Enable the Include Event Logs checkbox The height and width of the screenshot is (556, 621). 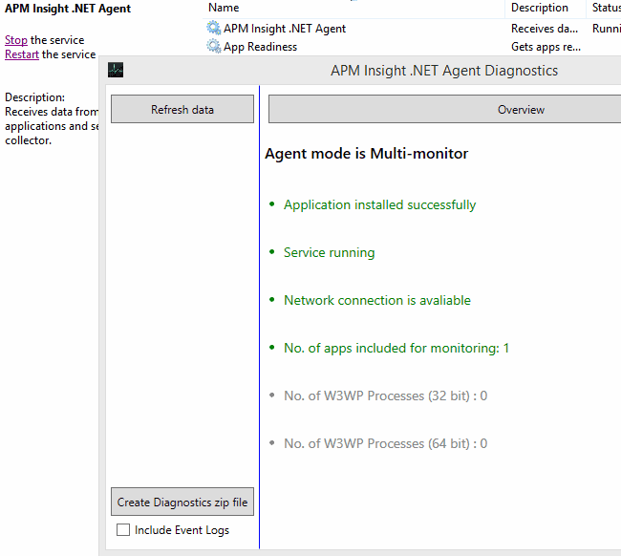123,530
